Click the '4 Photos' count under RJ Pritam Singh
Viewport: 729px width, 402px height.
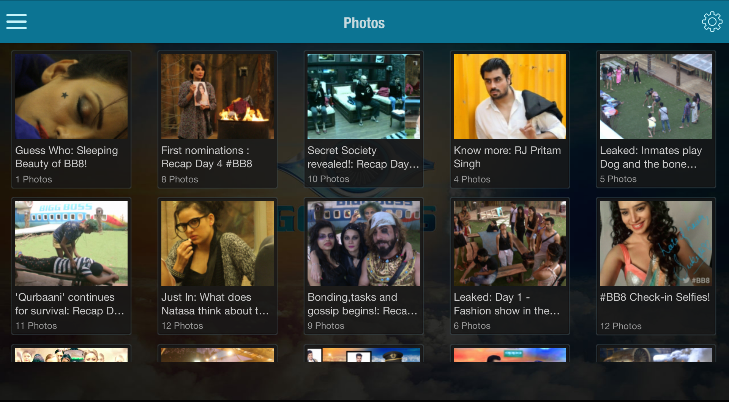pos(472,179)
